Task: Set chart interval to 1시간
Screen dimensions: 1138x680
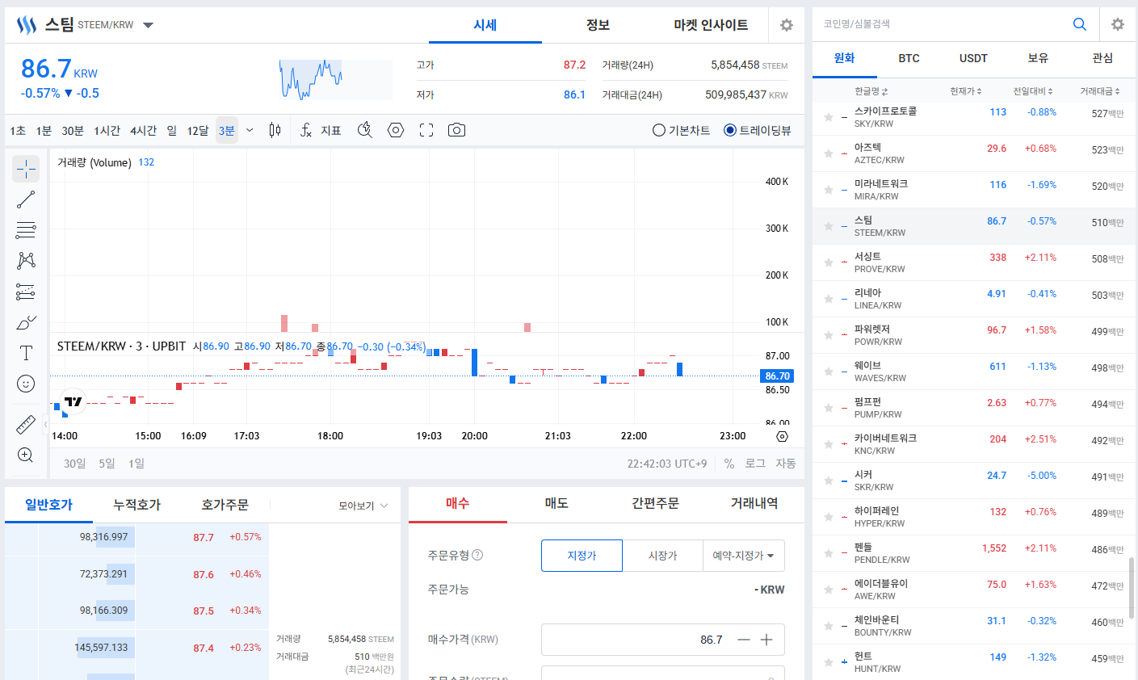Action: pyautogui.click(x=107, y=131)
